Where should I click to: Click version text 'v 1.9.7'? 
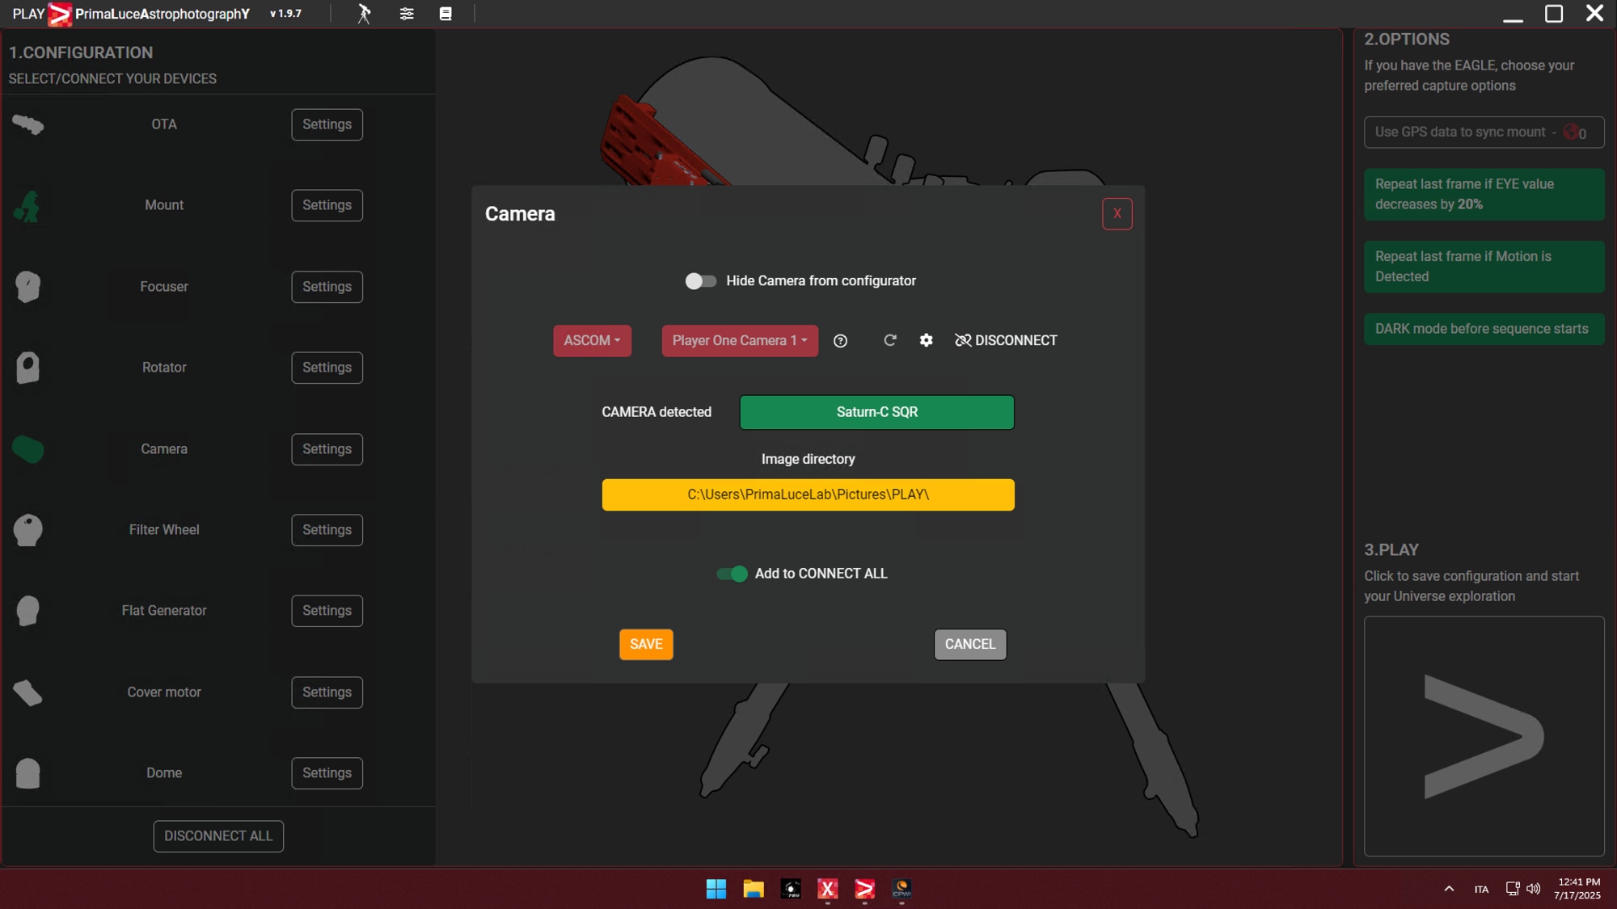(x=285, y=14)
